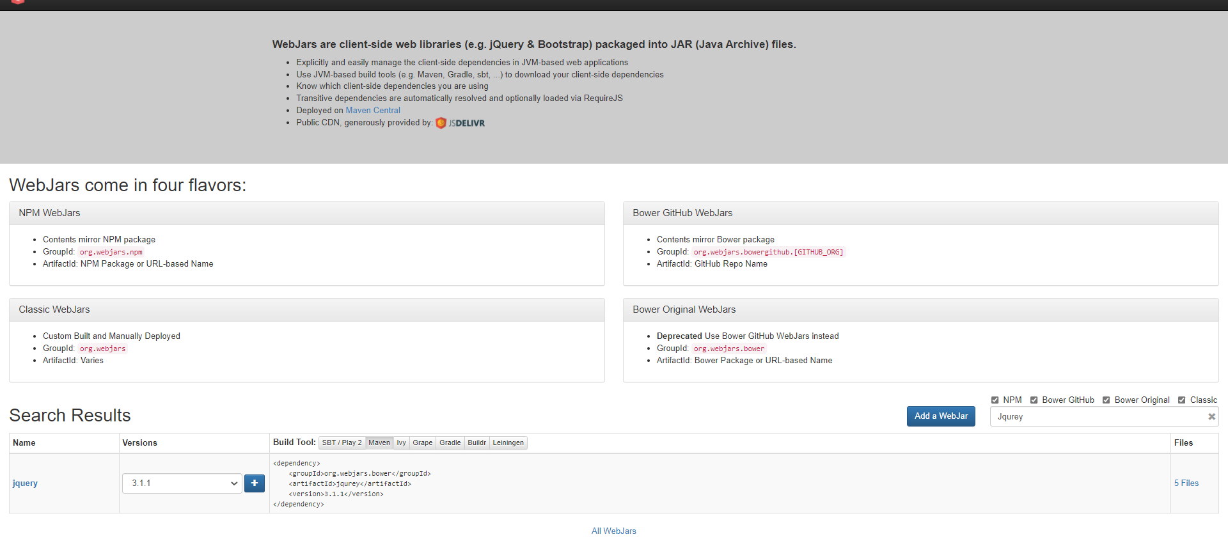Click the line about JVM-based build tools

point(480,75)
